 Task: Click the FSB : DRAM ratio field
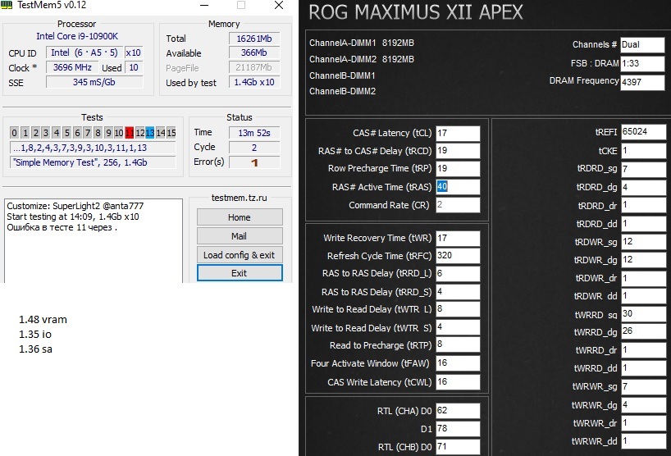tap(643, 64)
